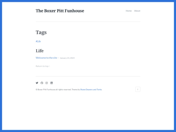Click the up-arrow back-to-top button
176x132 pixels.
click(x=138, y=89)
